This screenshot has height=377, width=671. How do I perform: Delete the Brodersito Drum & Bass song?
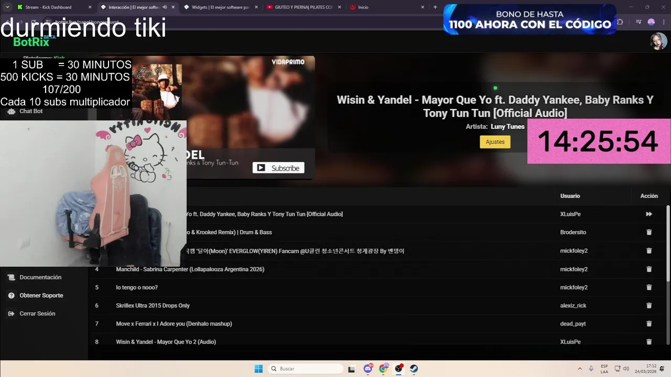649,232
